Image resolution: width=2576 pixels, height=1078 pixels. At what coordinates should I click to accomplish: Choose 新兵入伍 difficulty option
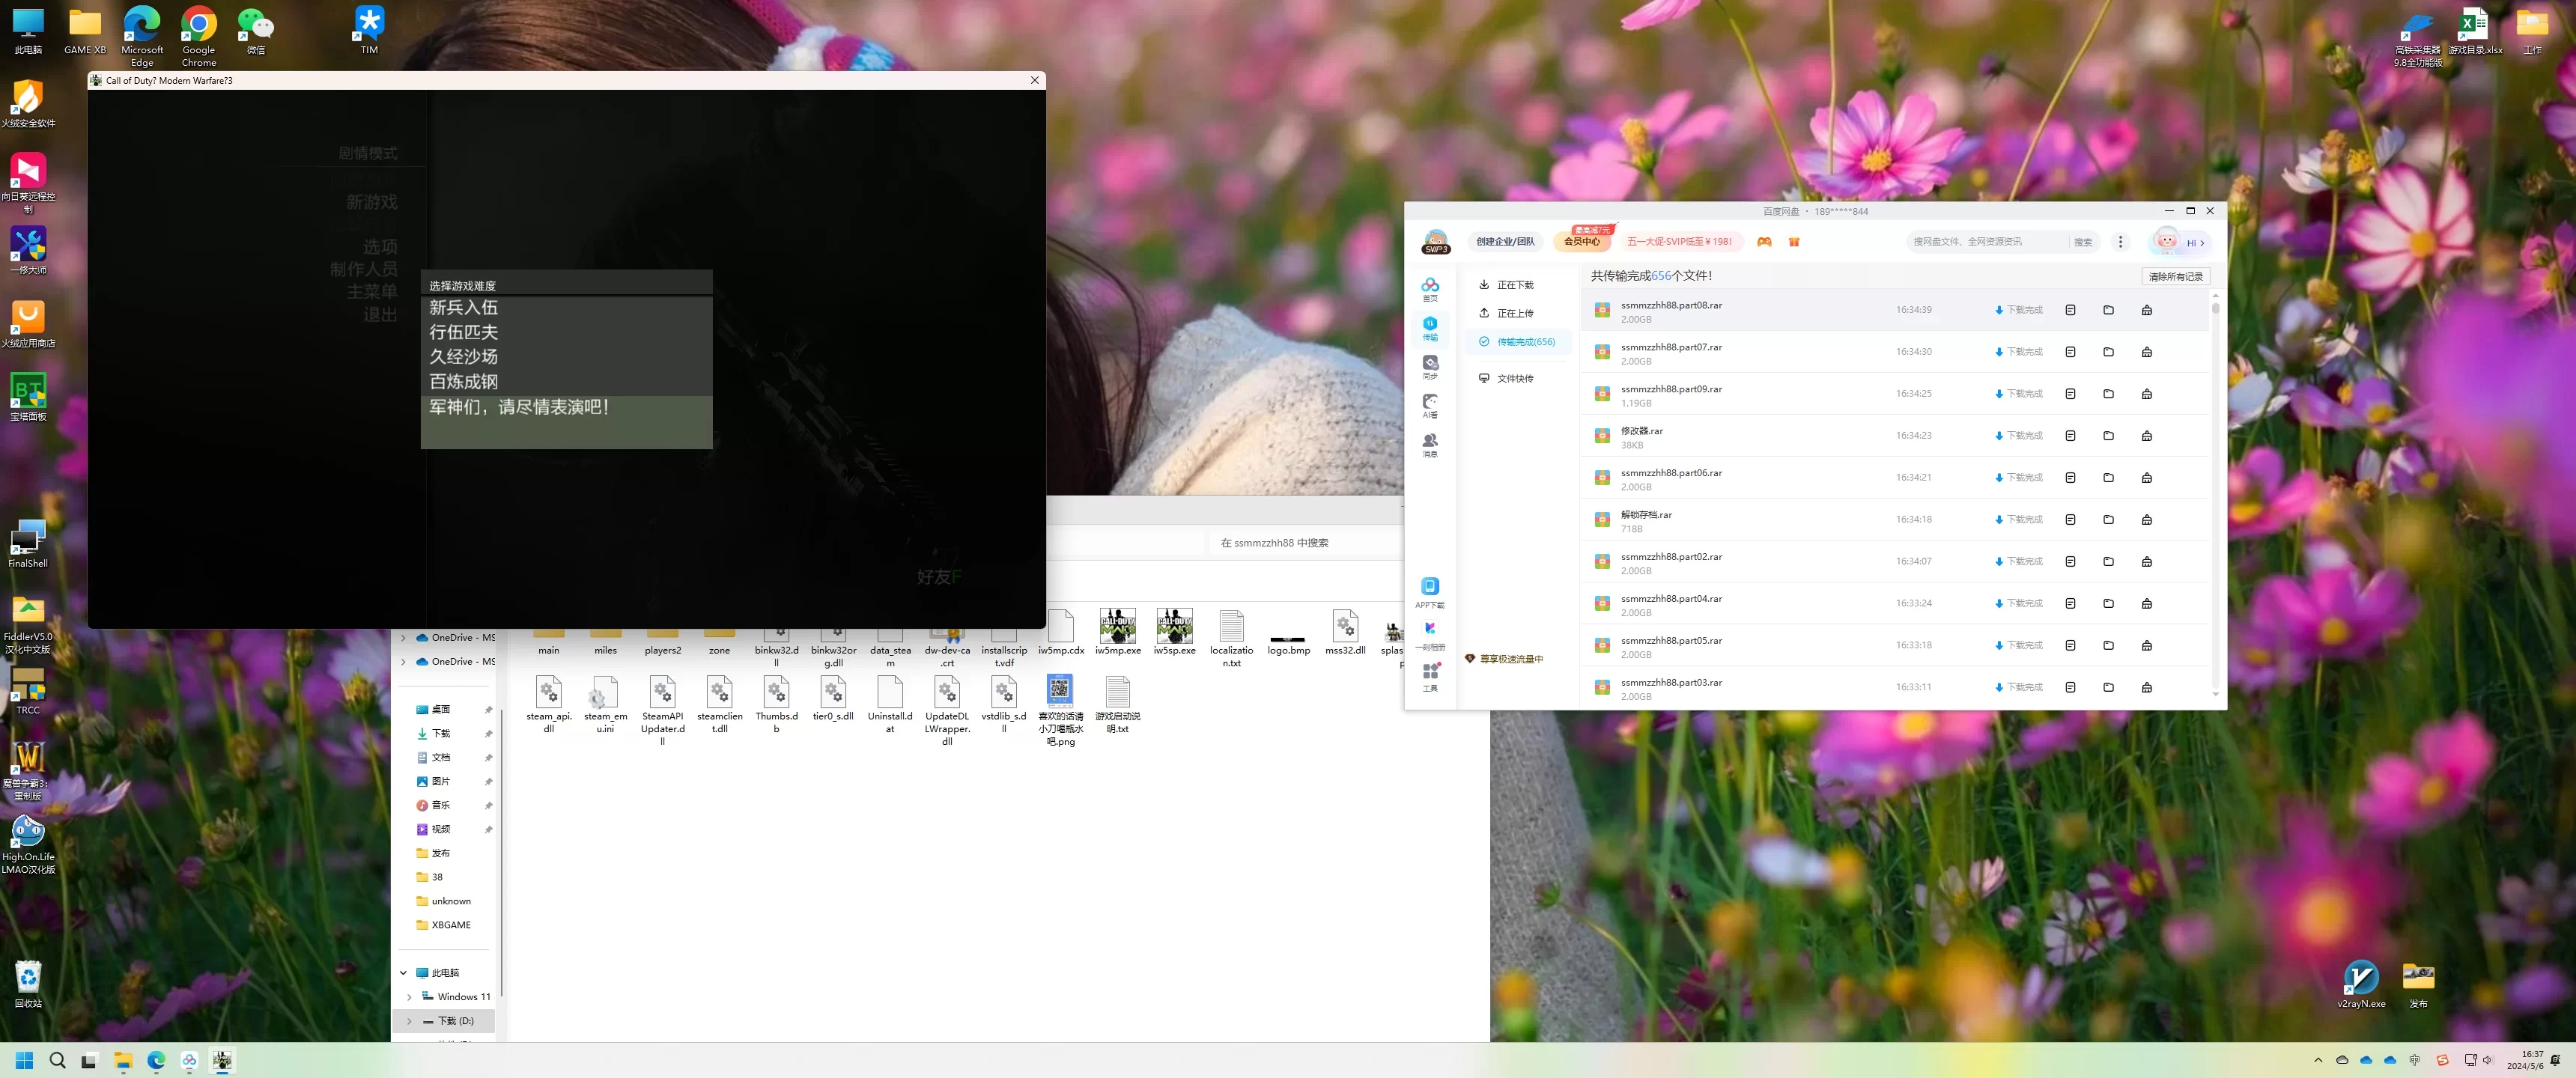click(464, 308)
